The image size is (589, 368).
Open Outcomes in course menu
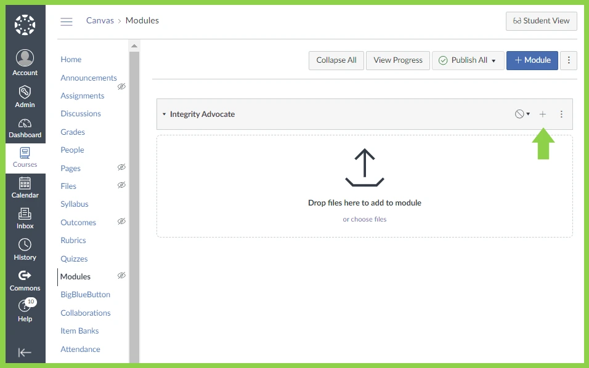[x=78, y=222]
